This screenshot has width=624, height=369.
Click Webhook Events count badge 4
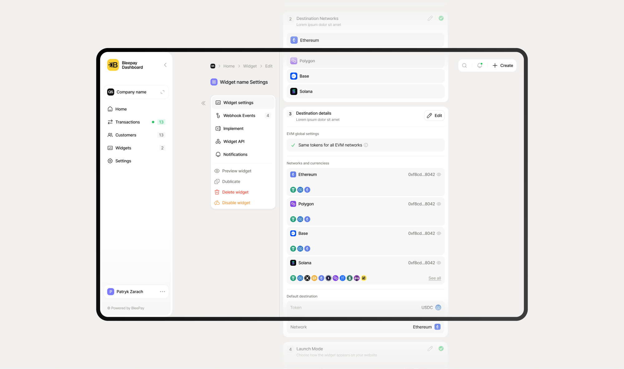(x=268, y=116)
